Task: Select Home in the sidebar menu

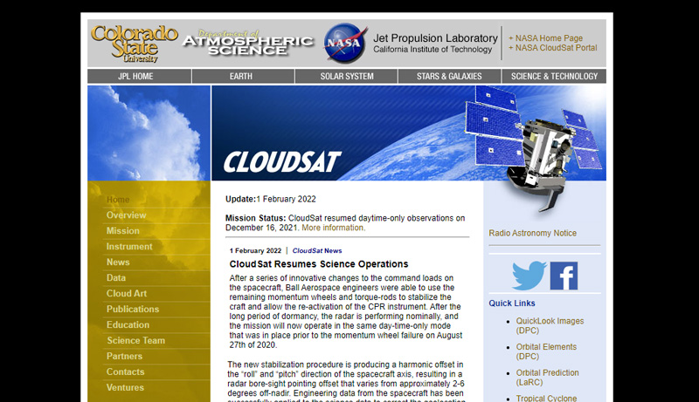Action: coord(118,200)
